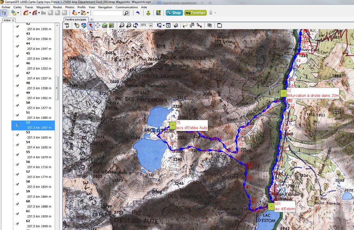Uncheck waypoint 46 checkbox
The image size is (354, 230).
click(17, 66)
